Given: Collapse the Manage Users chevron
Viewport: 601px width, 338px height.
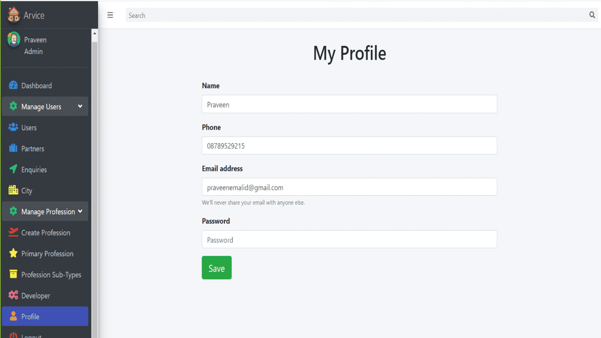Looking at the screenshot, I should [x=80, y=107].
